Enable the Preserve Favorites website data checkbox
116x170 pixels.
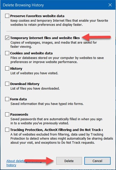[x=7, y=16]
